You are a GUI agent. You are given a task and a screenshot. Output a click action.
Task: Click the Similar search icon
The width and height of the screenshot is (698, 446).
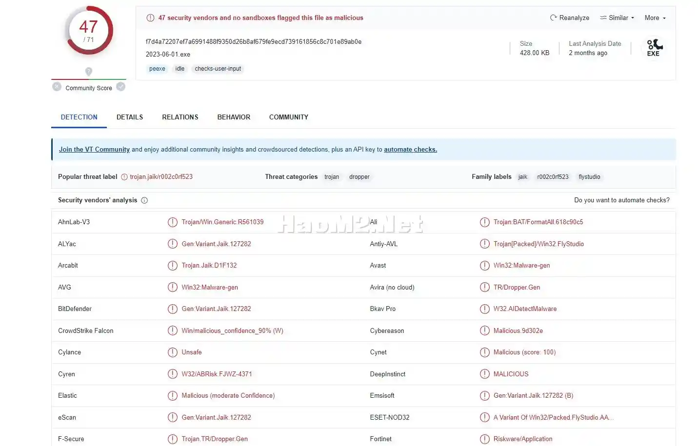point(603,18)
